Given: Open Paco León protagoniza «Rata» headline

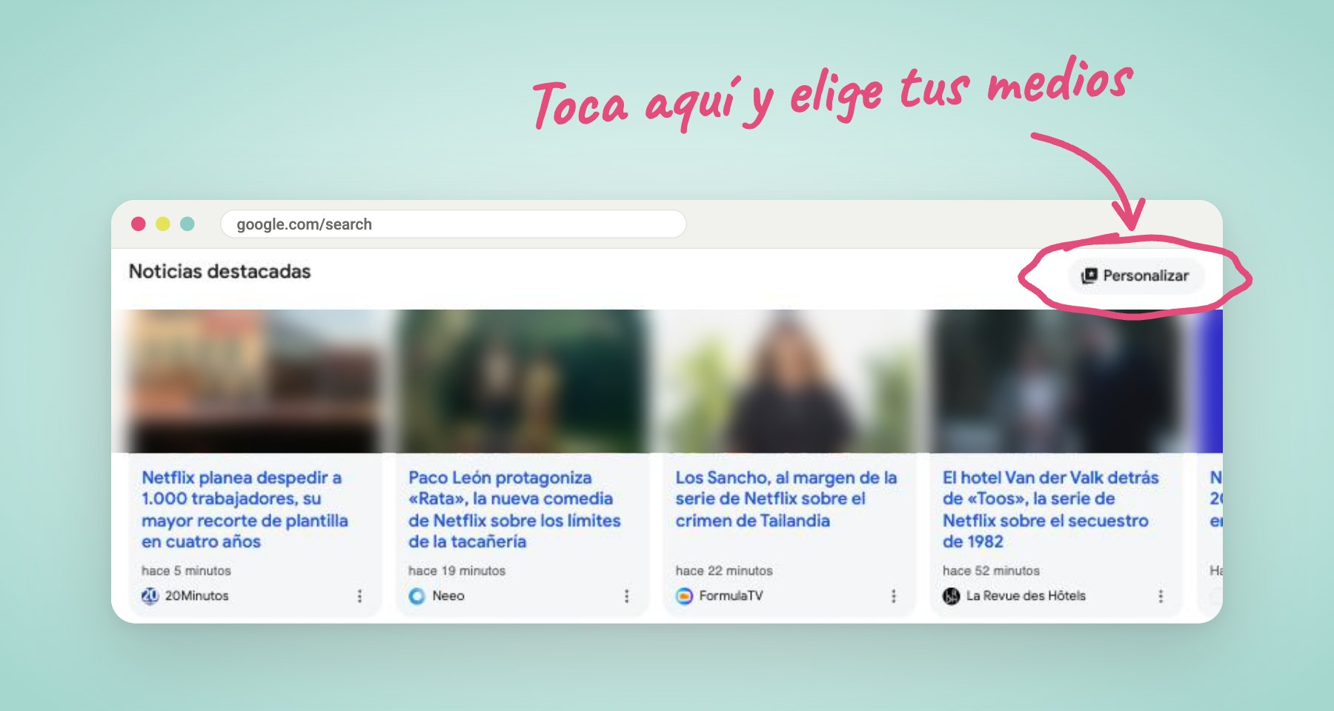Looking at the screenshot, I should [514, 510].
